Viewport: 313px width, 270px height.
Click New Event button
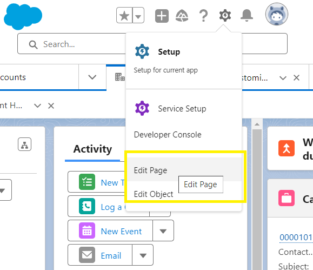[x=110, y=231]
